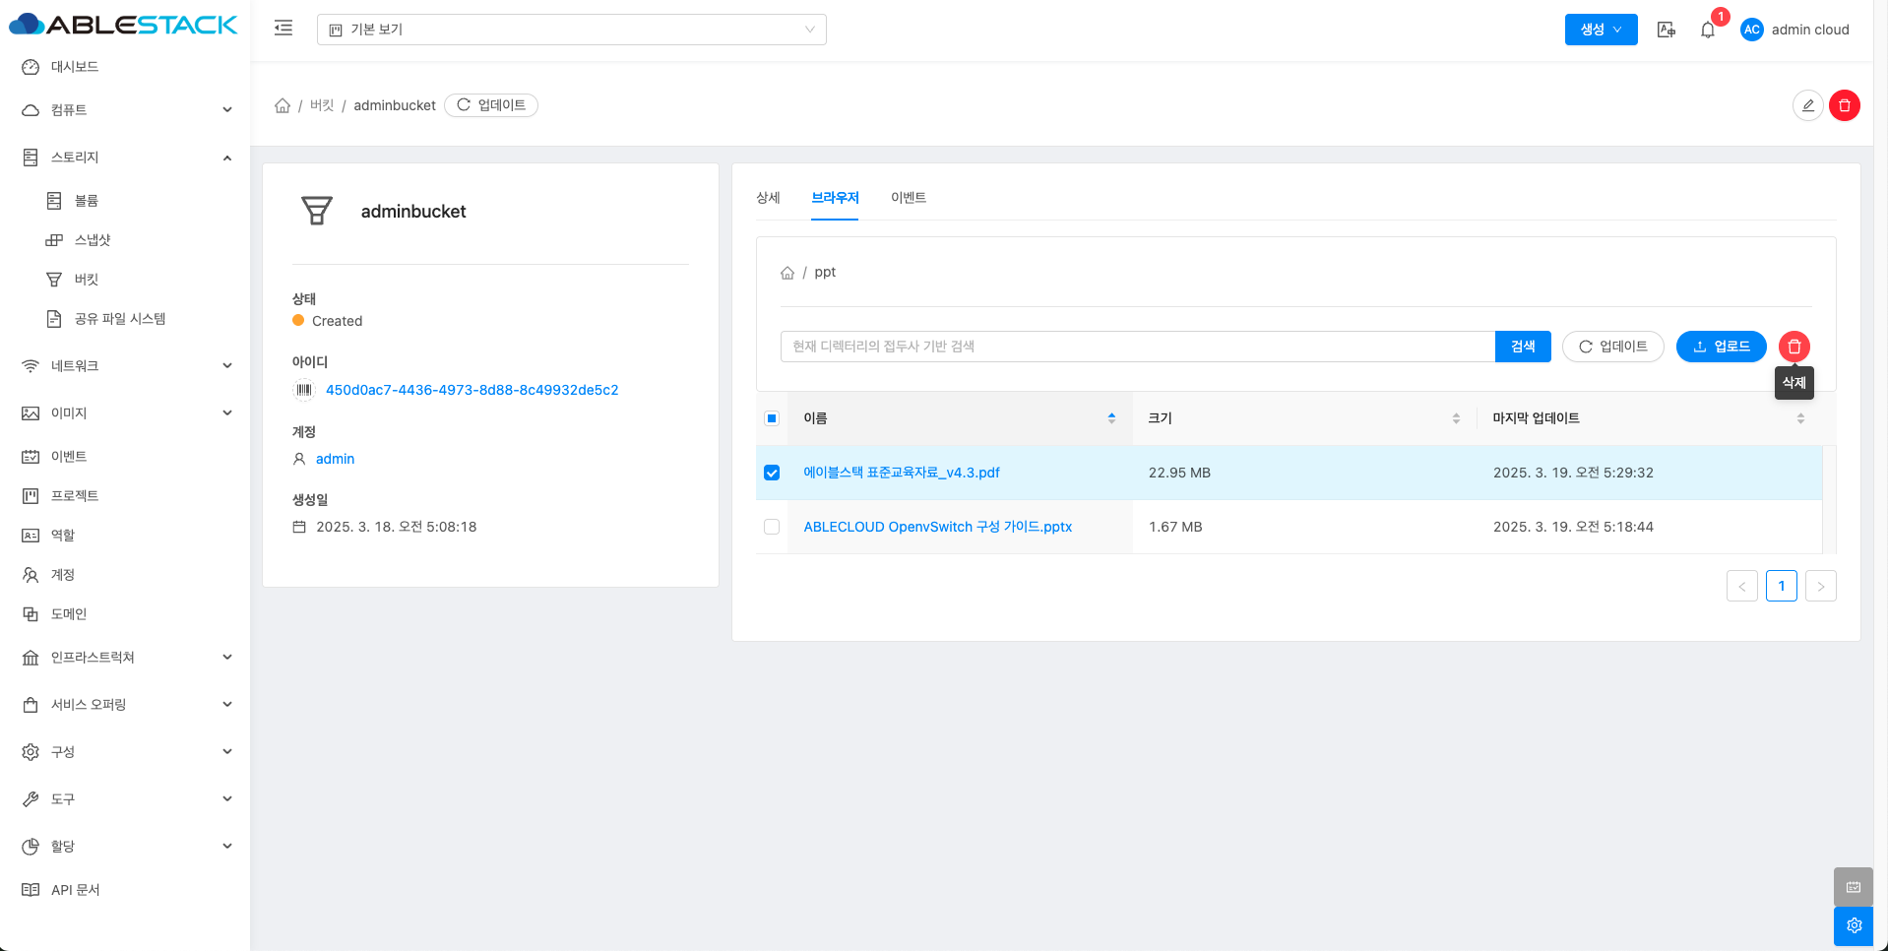
Task: Click the prefix search input field
Action: click(1137, 347)
